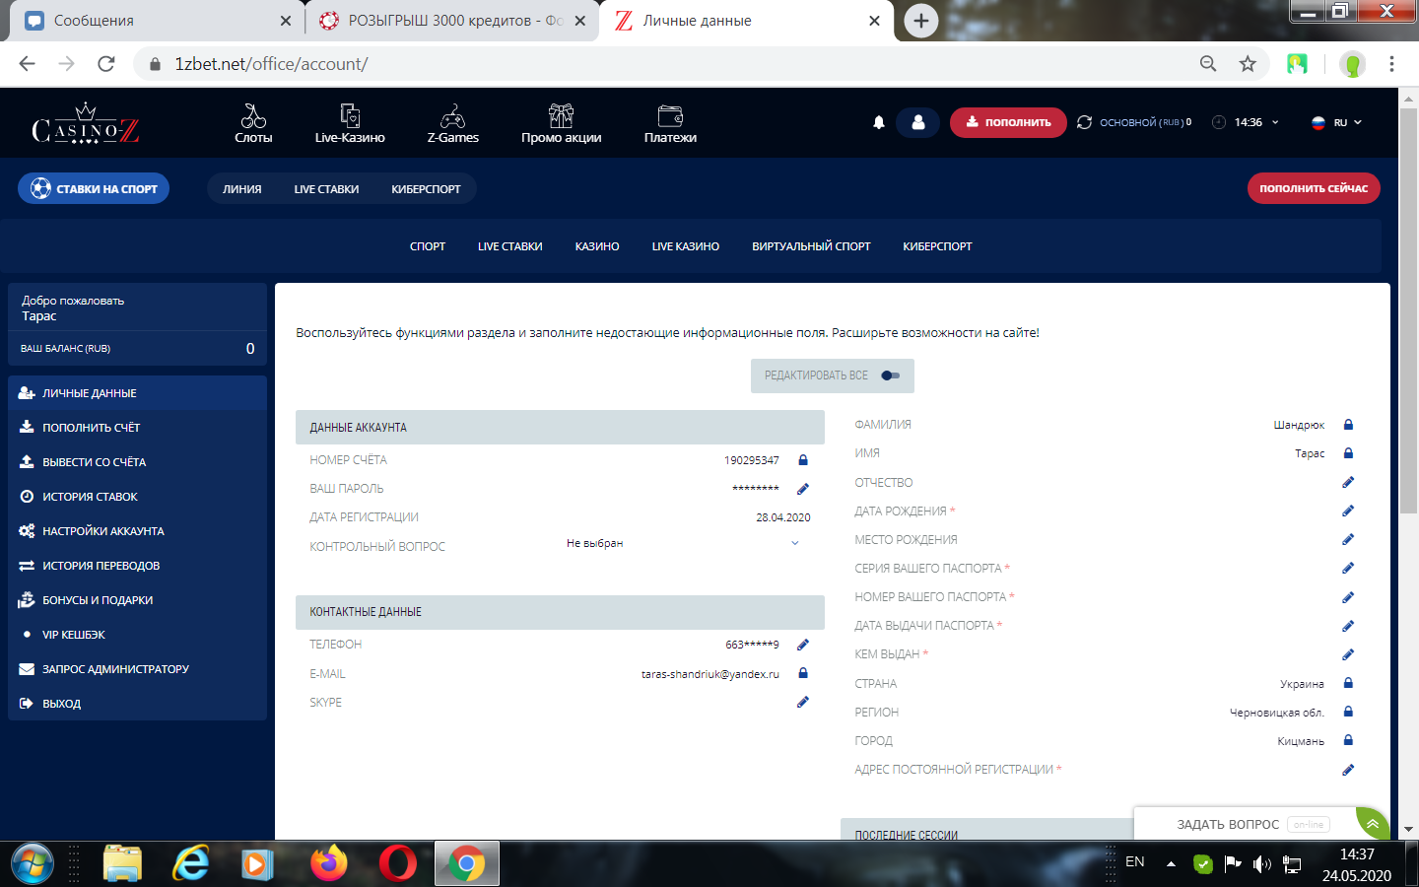The image size is (1419, 887).
Task: Open Firefox from the taskbar
Action: [329, 864]
